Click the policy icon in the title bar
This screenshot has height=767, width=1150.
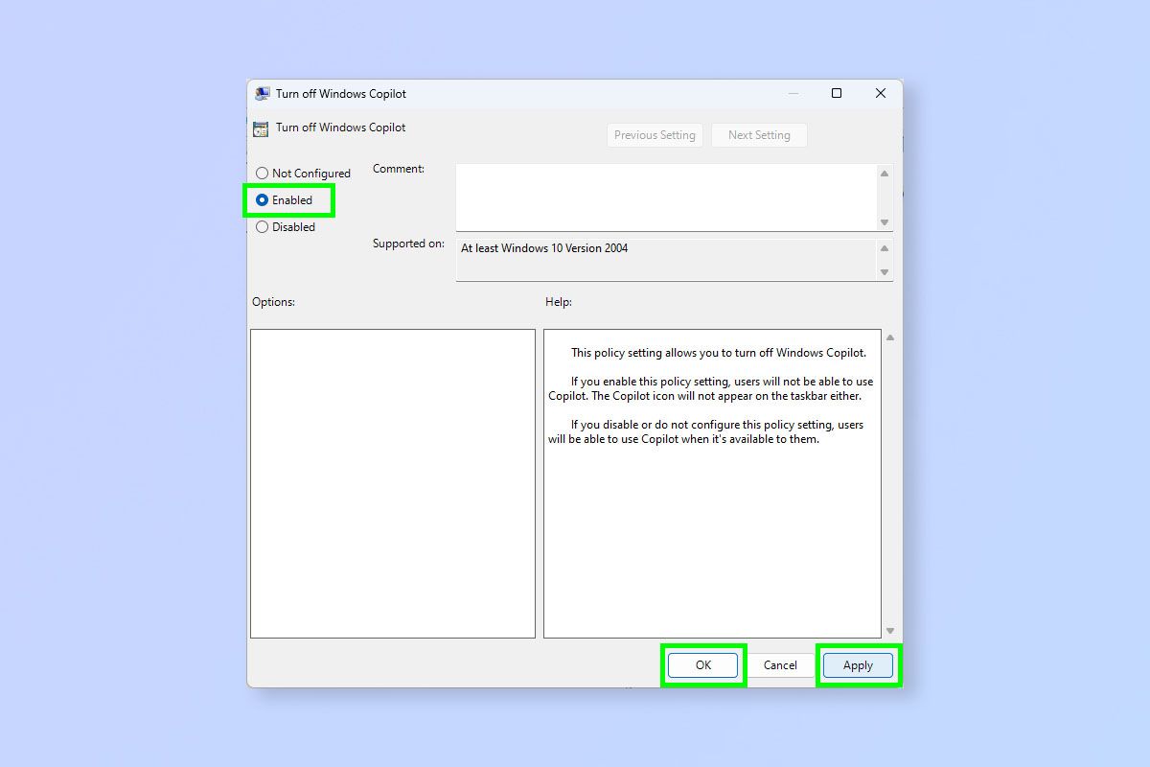[261, 93]
